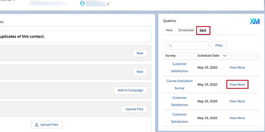265x132 pixels.
Task: Open the Sent tab
Action: point(203,30)
